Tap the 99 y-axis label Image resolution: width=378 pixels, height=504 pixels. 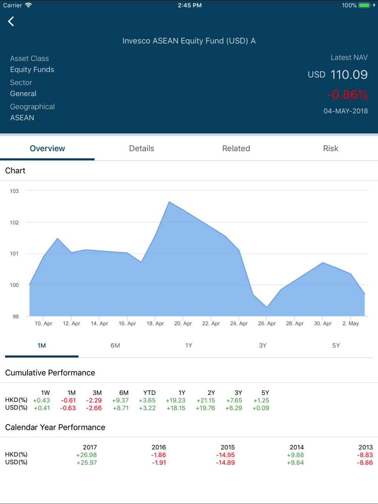pos(15,317)
